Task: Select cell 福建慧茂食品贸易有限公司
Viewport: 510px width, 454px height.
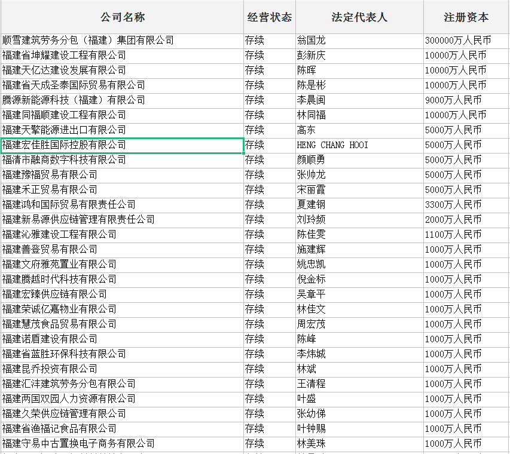Action: (x=123, y=324)
